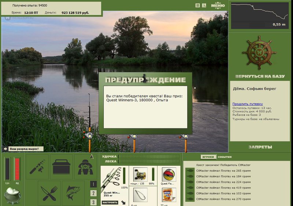Click the Продлить путевку link
293x206 pixels.
(x=248, y=104)
